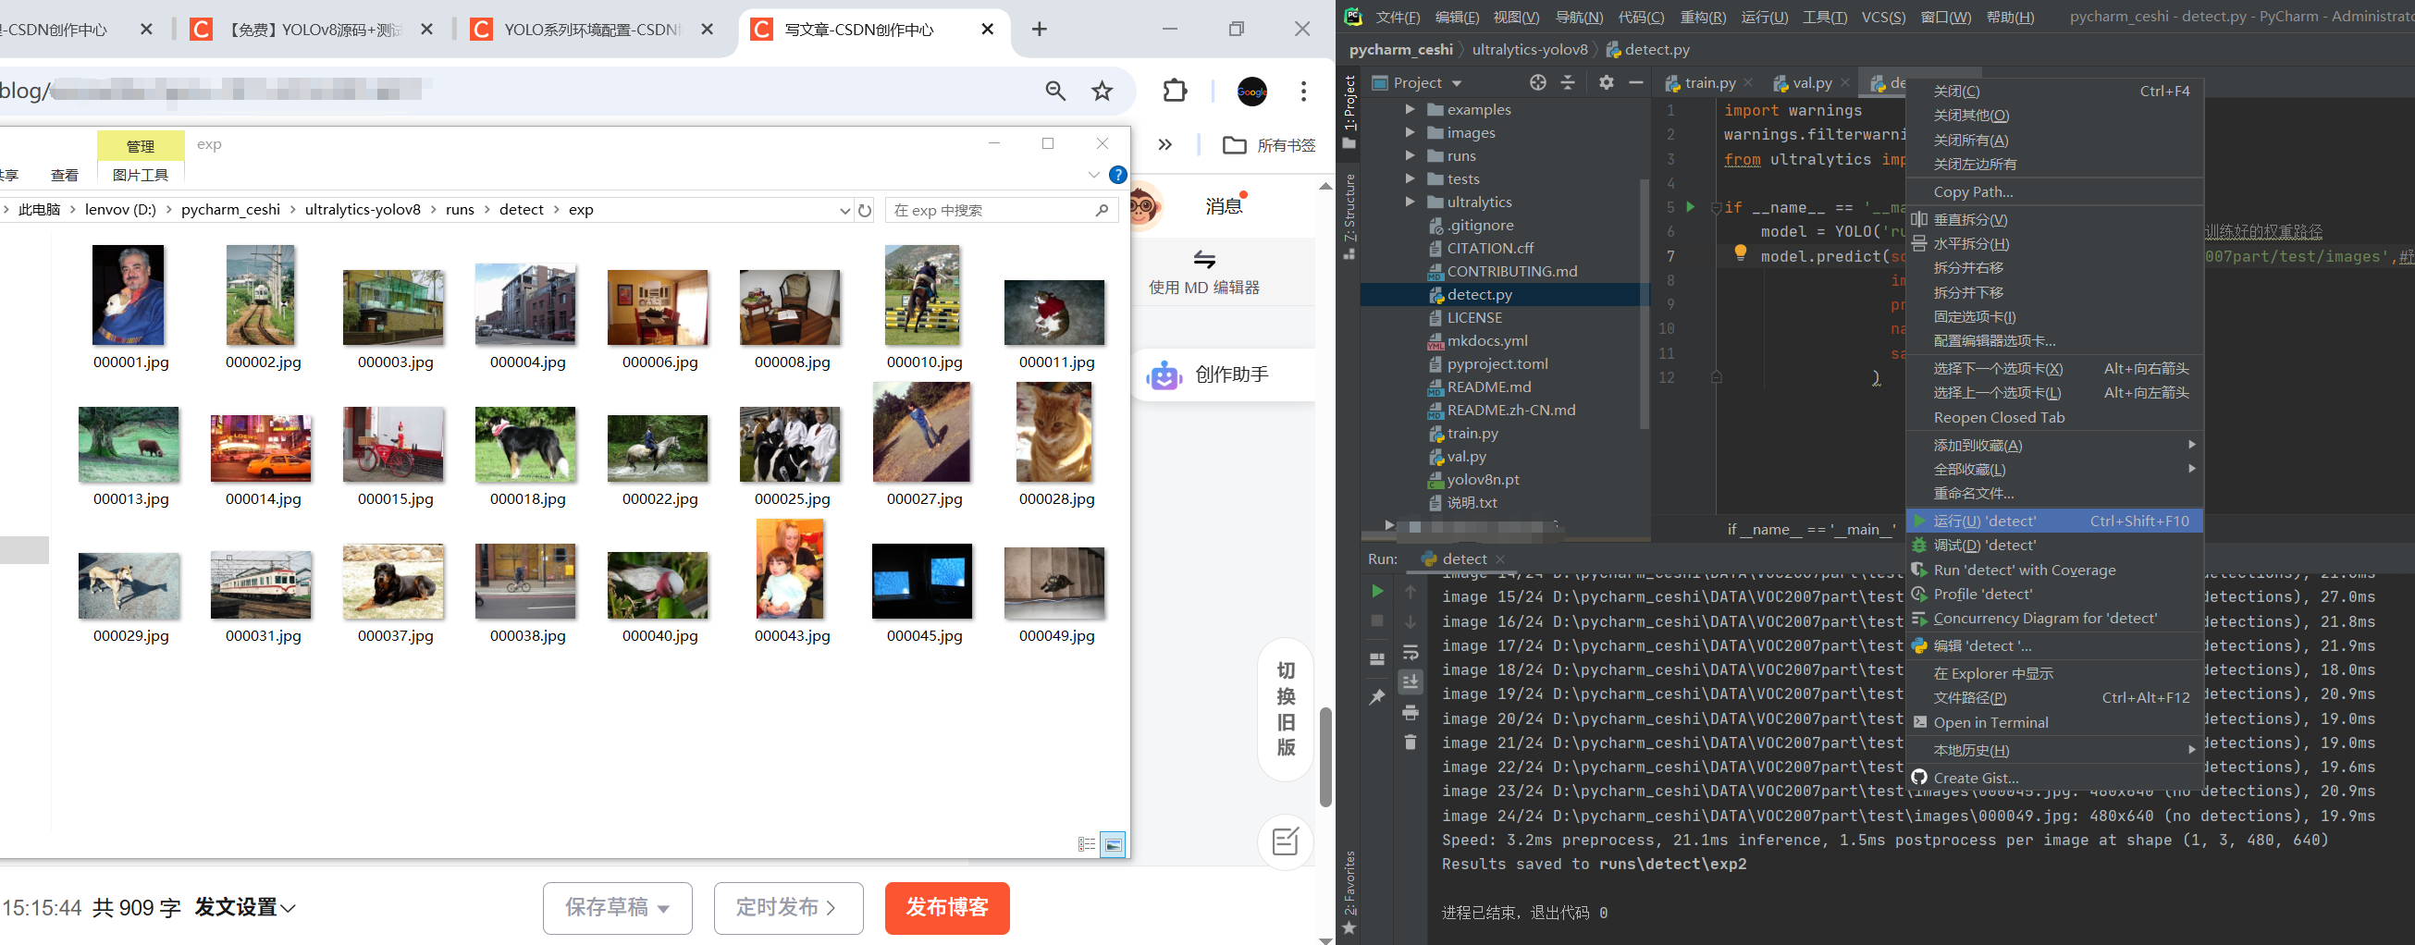Screen dimensions: 2415x945
Task: Open the 保存草稿 dropdown arrow
Action: [662, 907]
